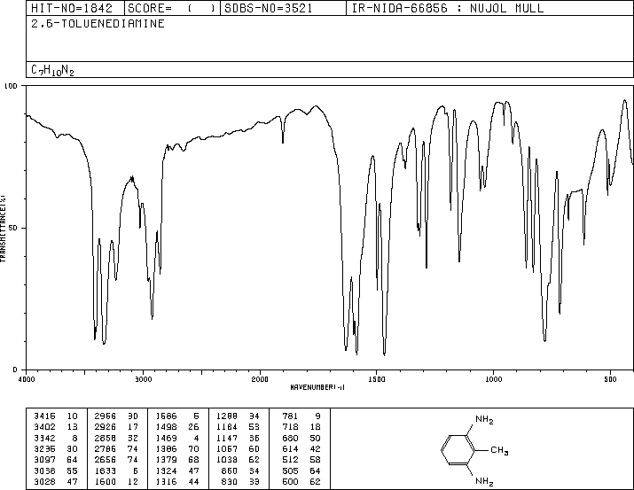Select peak table entry 505
The height and width of the screenshot is (490, 634).
[x=301, y=471]
